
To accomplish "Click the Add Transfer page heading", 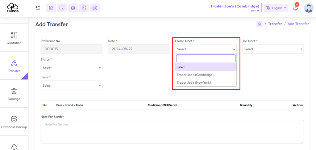I will pos(52,24).
